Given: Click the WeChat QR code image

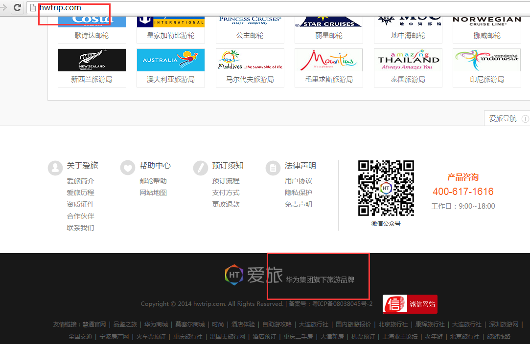Looking at the screenshot, I should tap(386, 188).
